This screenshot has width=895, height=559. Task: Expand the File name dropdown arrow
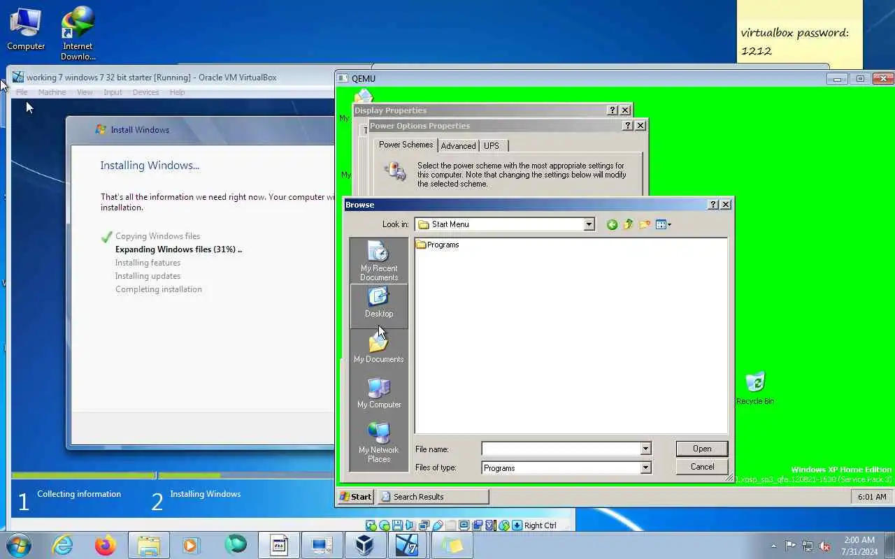pos(645,449)
